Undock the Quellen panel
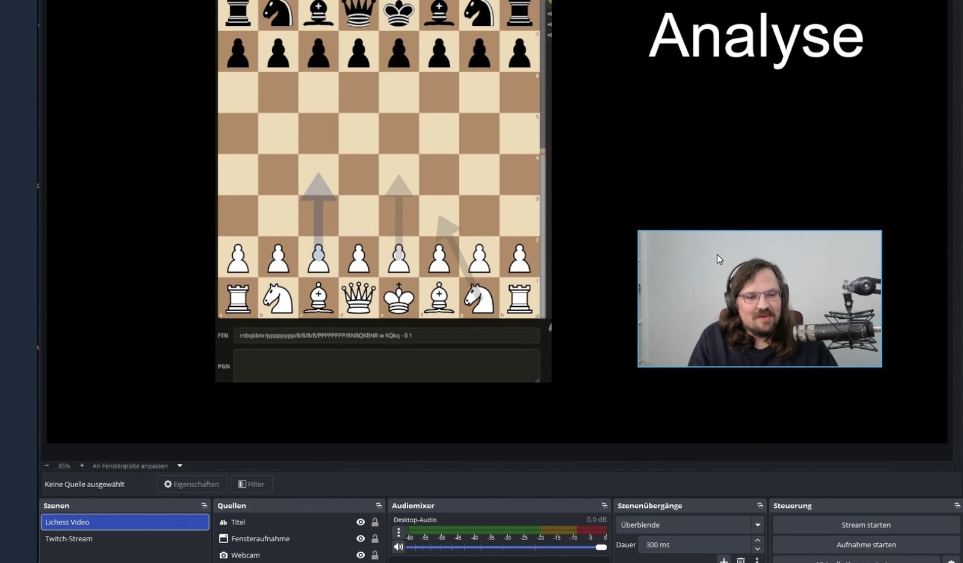Screen dimensions: 963x563 379,506
